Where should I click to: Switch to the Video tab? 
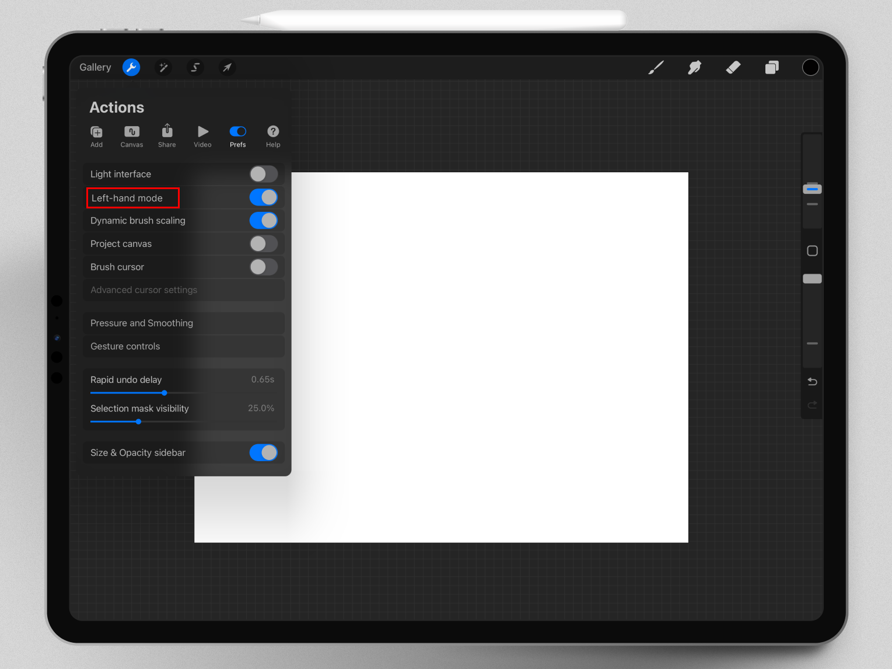(x=202, y=137)
